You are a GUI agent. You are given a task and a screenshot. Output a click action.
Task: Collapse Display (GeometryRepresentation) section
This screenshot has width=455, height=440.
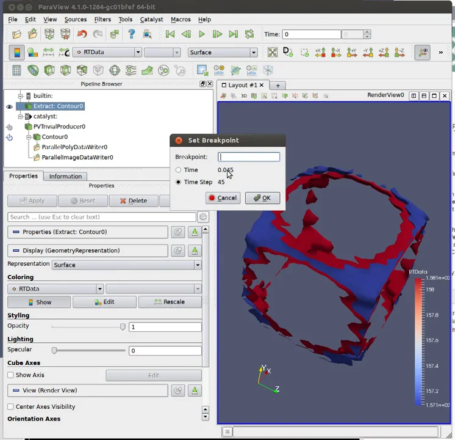(88, 251)
